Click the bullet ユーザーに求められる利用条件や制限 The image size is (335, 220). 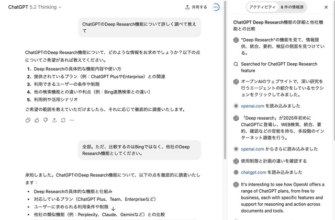coord(71,207)
